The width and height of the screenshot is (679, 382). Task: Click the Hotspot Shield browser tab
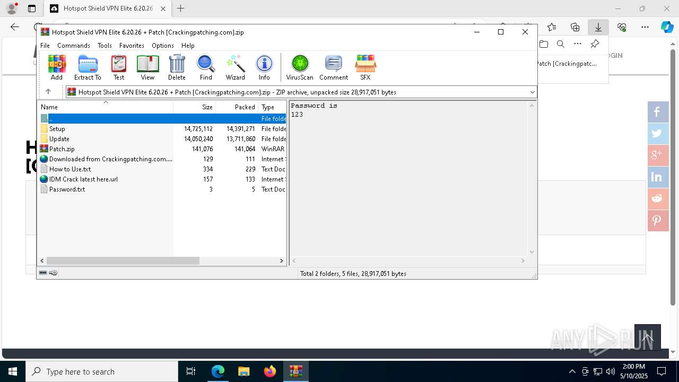coord(108,8)
